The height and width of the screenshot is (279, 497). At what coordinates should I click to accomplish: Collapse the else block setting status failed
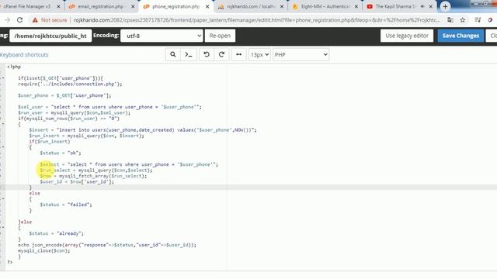(x=3, y=198)
